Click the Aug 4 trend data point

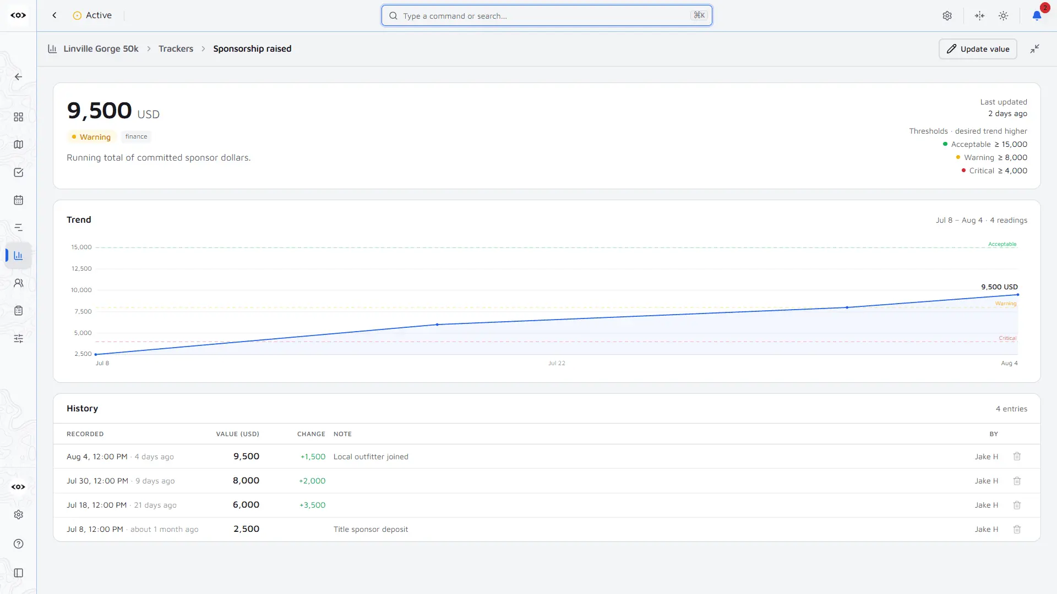[1018, 295]
